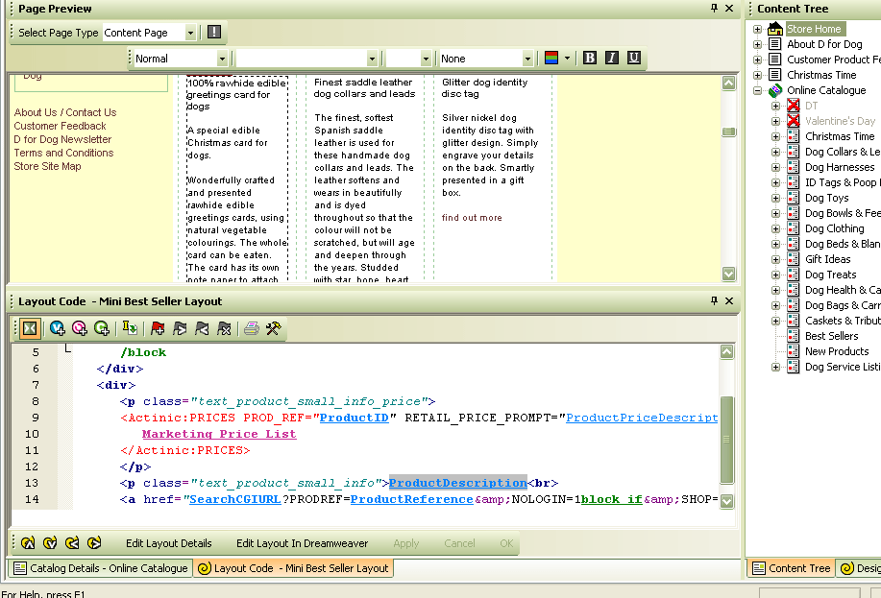This screenshot has height=598, width=881.
Task: Click the exclamation mark icon beside page type
Action: pos(213,32)
